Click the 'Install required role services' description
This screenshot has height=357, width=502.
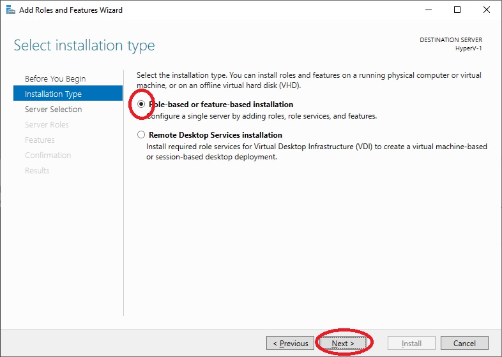click(317, 152)
